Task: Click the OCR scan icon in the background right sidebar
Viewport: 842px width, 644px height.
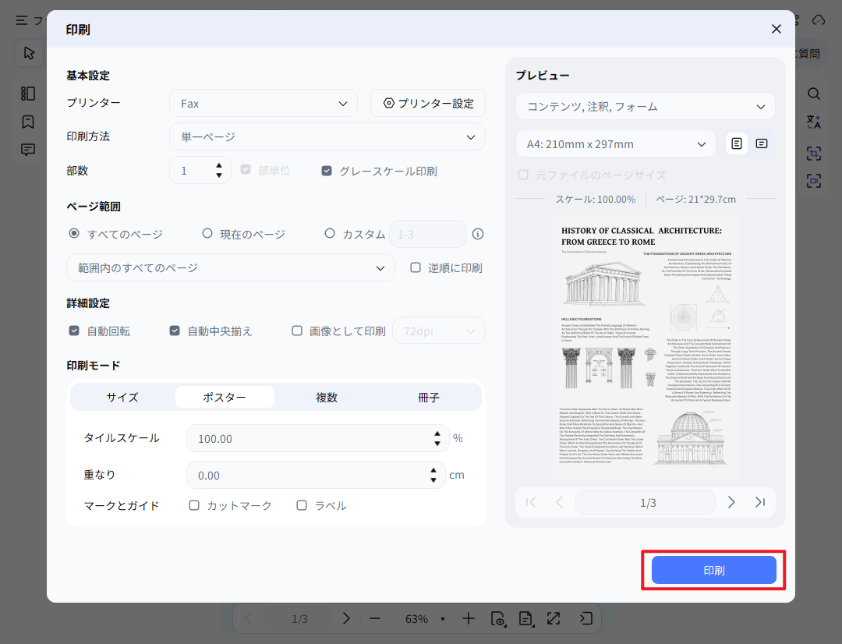Action: 813,154
